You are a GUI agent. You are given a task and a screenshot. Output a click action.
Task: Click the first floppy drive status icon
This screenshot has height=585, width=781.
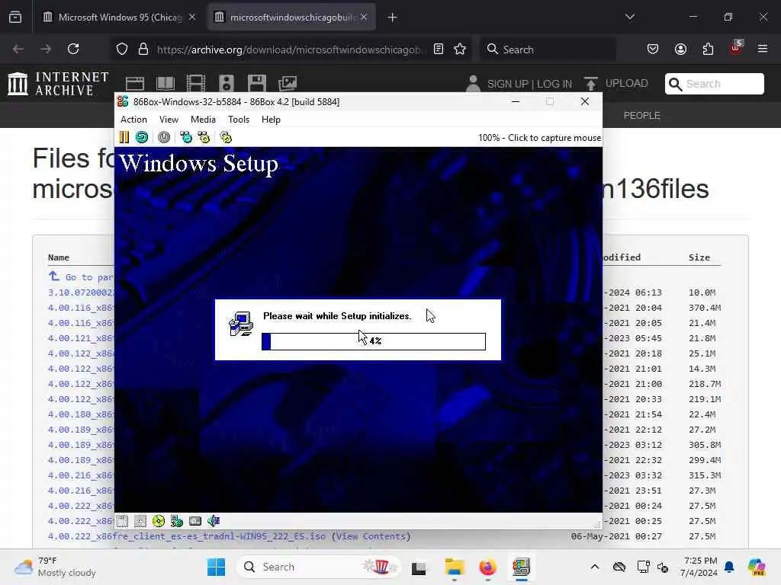123,521
